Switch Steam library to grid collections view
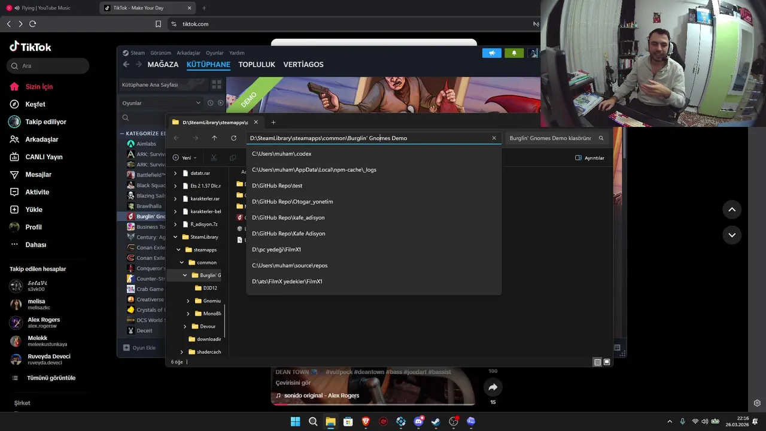This screenshot has height=431, width=766. click(217, 84)
